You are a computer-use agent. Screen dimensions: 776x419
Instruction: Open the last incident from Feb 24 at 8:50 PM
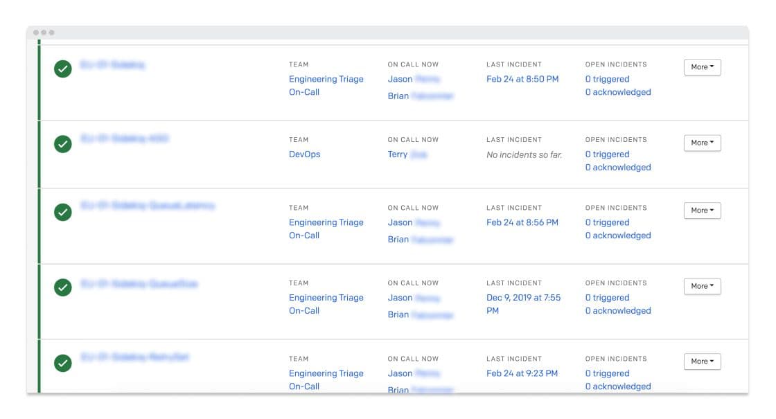[x=522, y=79]
